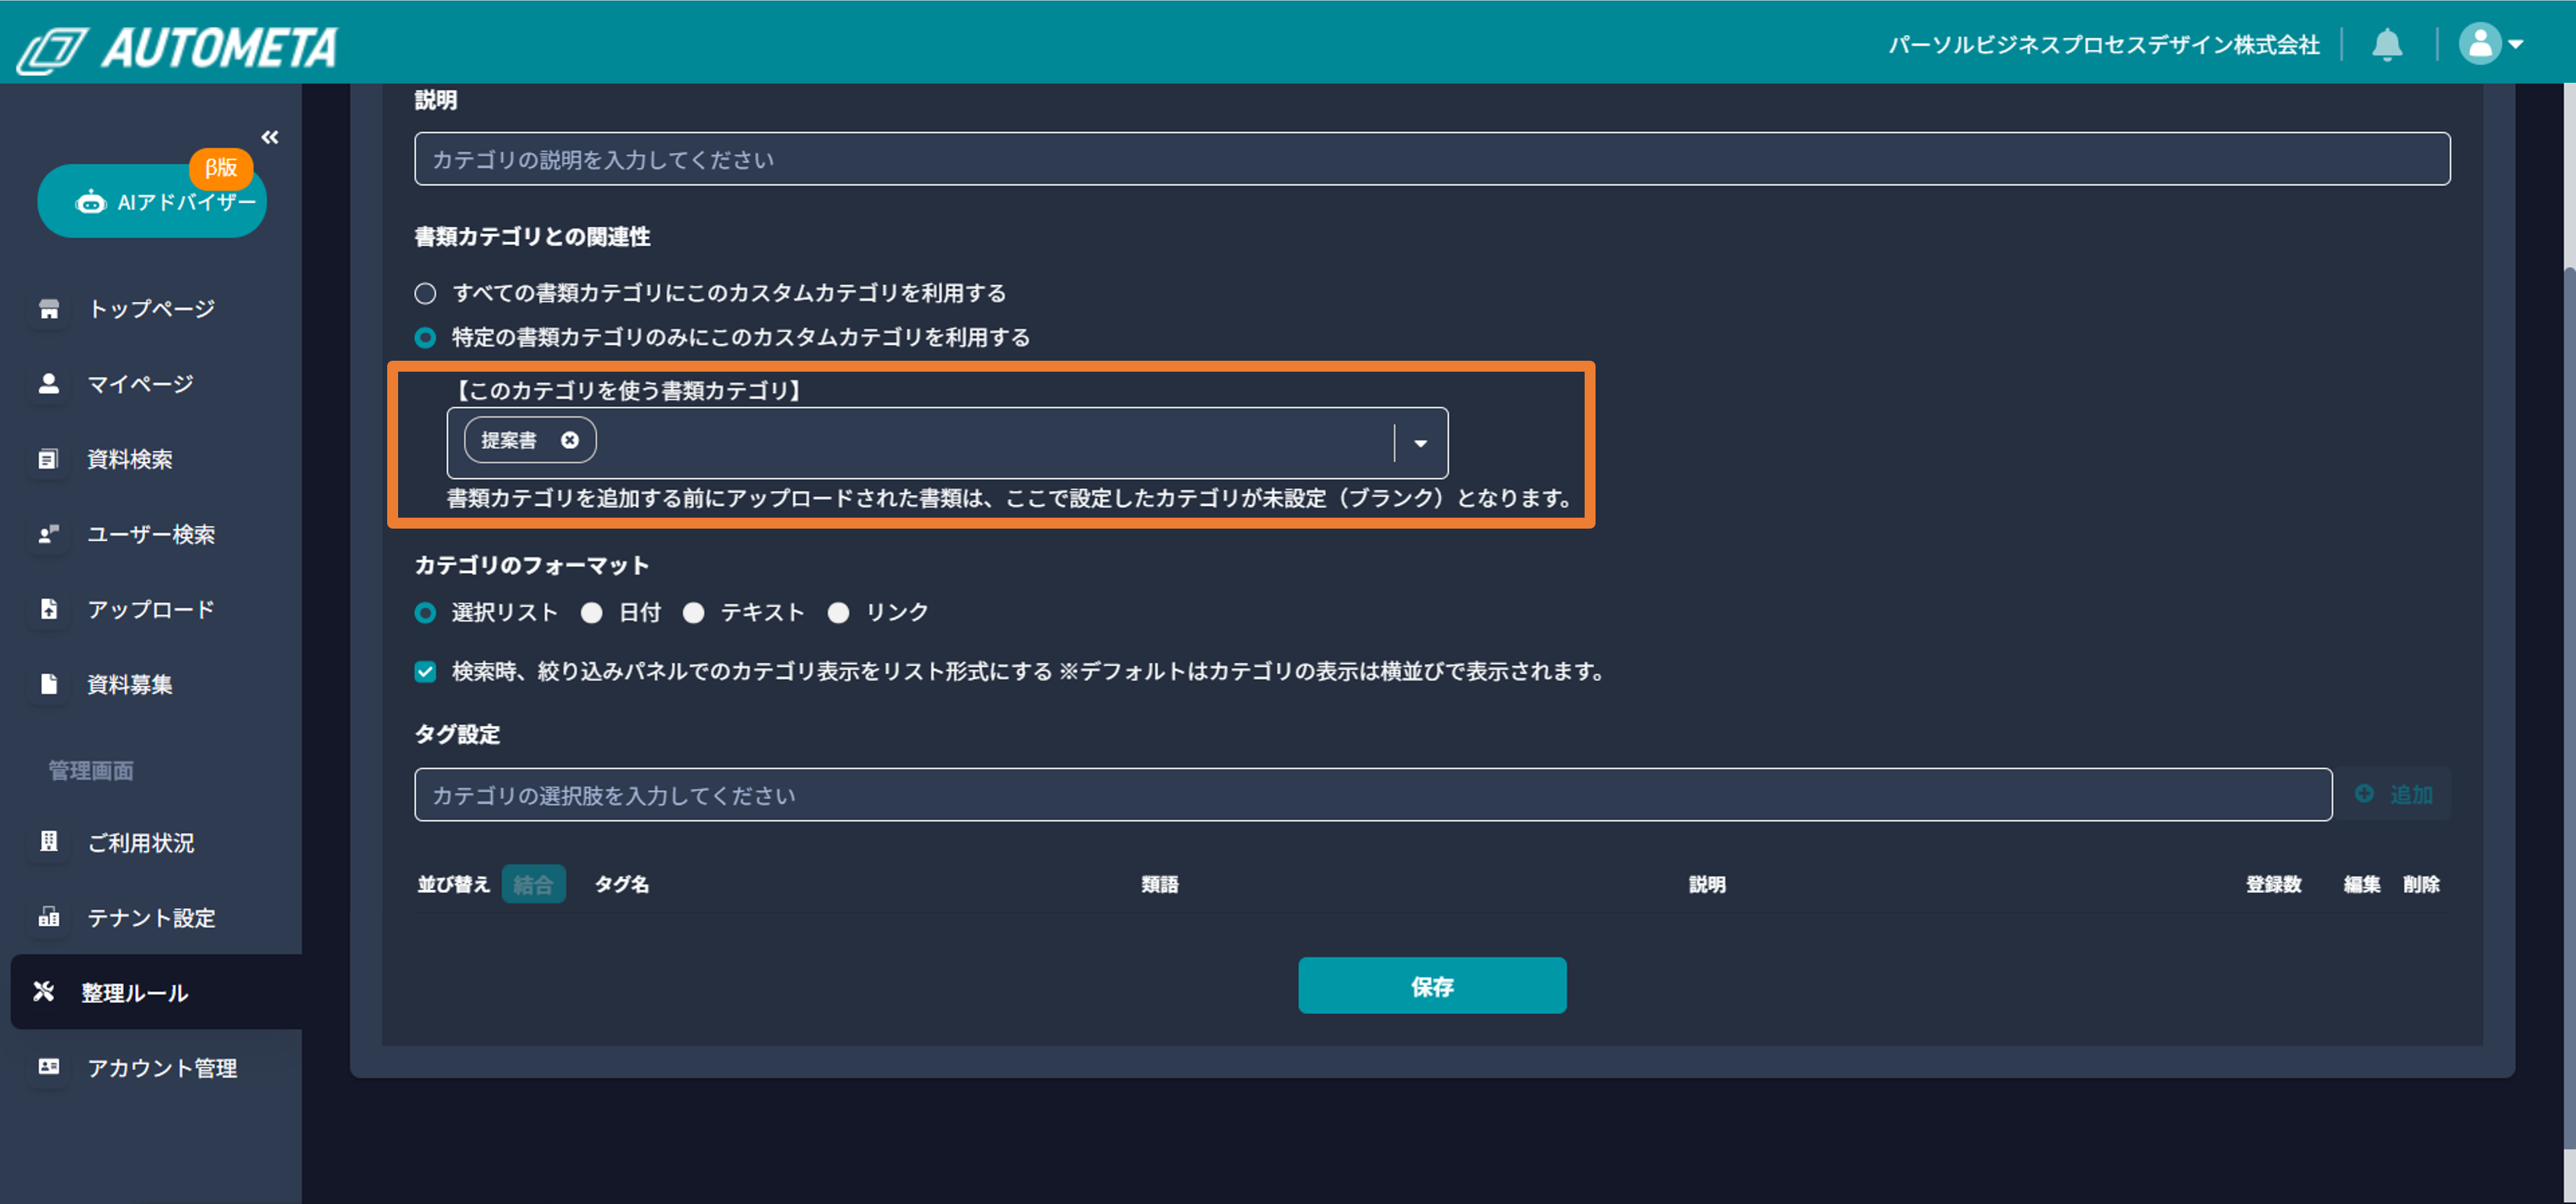
Task: Click the company name パーソルビジネスプロセスデザイン株式会社
Action: [2103, 45]
